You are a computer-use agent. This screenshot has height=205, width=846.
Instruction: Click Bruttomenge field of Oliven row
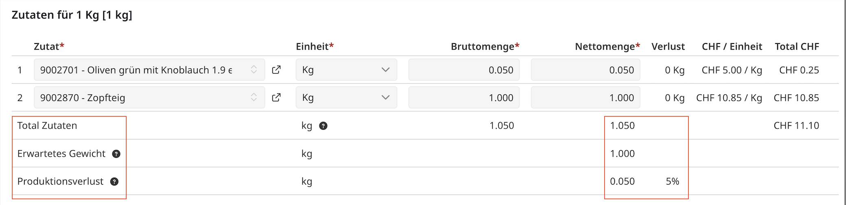[464, 70]
